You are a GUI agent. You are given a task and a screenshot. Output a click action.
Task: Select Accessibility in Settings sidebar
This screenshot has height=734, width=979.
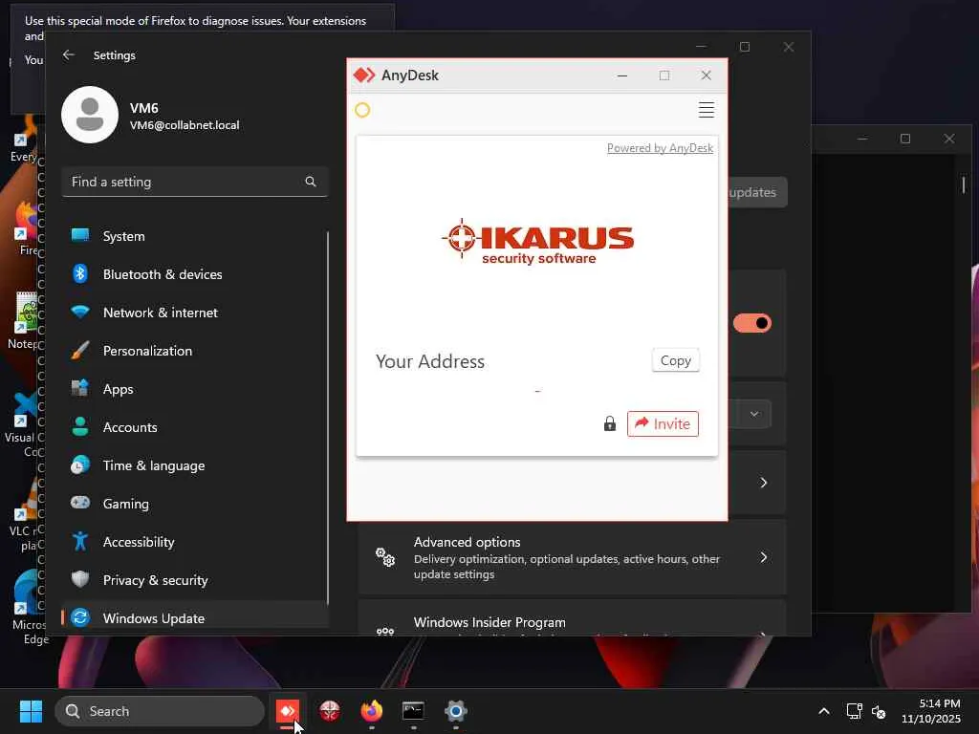195,542
